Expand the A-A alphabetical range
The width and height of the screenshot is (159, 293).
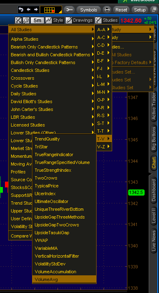[x=103, y=30]
